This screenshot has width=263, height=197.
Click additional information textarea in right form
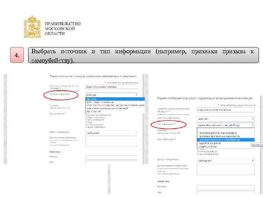pos(226,170)
